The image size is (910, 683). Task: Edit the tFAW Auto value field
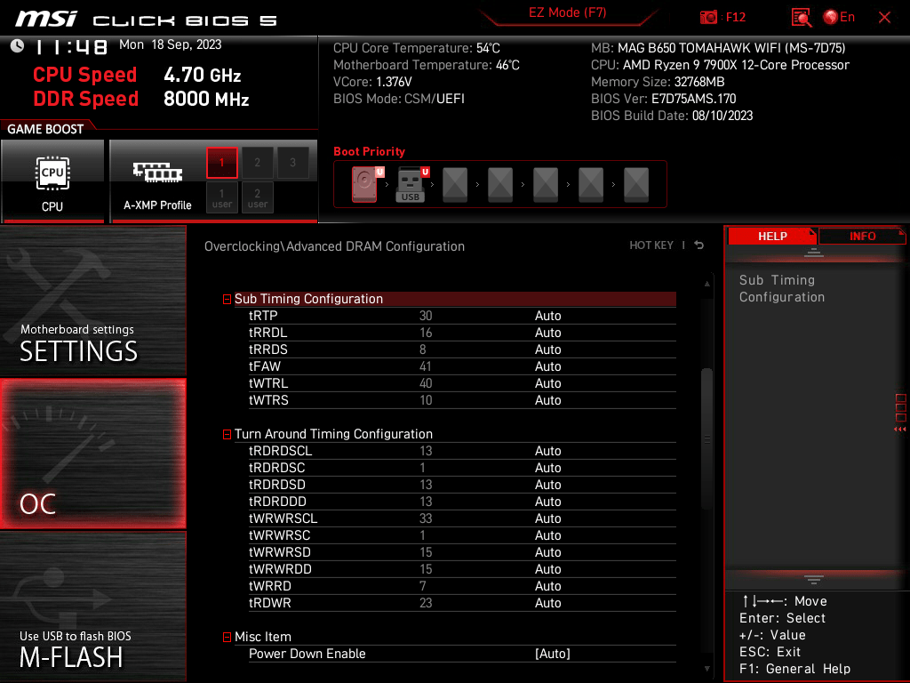547,366
